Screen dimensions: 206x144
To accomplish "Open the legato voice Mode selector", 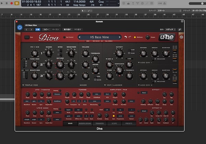I will (x=68, y=110).
